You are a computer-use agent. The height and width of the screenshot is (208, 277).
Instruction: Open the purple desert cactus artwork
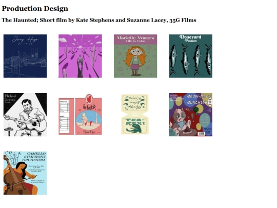80,56
